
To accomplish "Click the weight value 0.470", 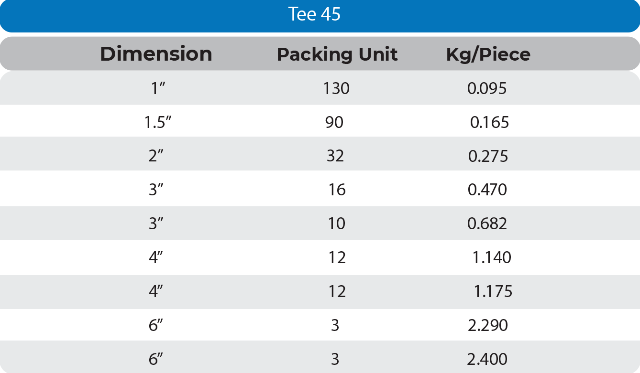I will [x=487, y=190].
